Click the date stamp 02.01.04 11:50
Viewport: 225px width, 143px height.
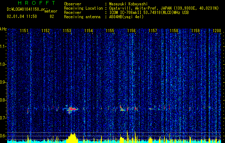tap(22, 16)
